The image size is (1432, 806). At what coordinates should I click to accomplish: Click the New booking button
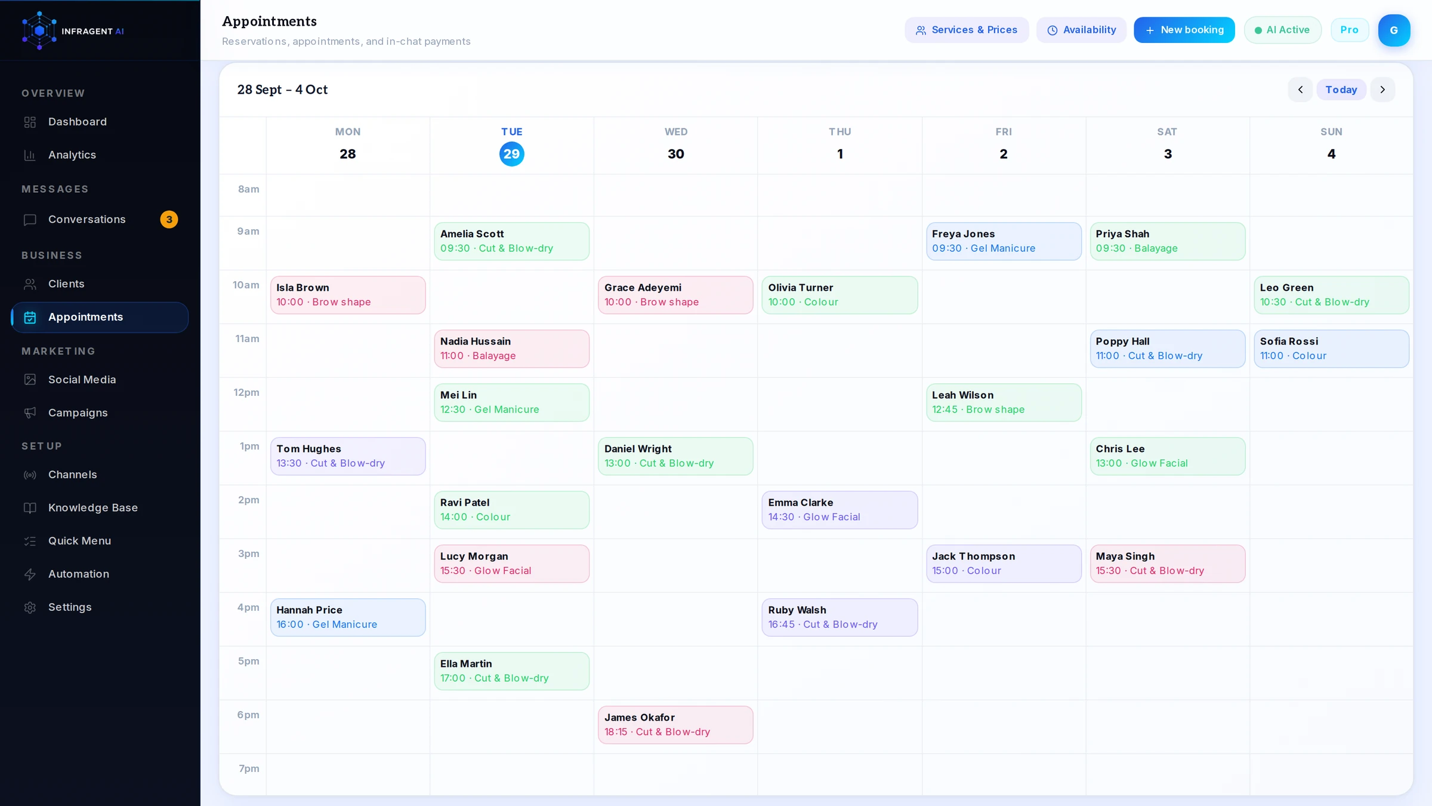(x=1184, y=30)
